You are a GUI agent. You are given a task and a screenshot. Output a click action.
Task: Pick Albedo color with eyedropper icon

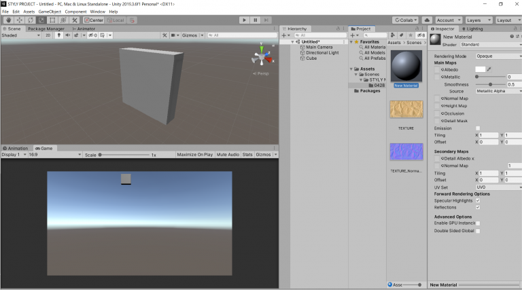tap(489, 69)
